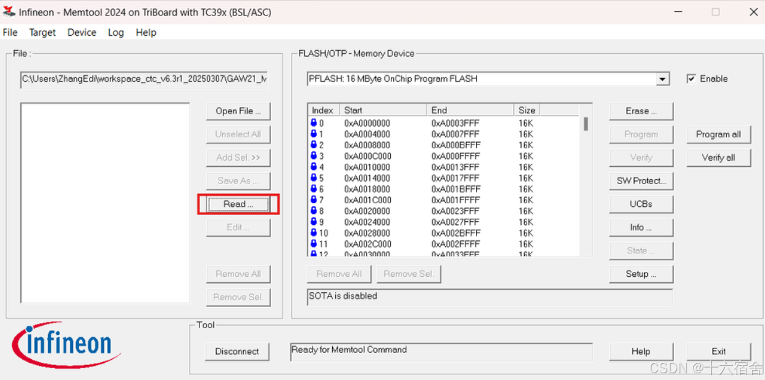The width and height of the screenshot is (765, 380).
Task: Click the Verify all button
Action: pos(719,158)
